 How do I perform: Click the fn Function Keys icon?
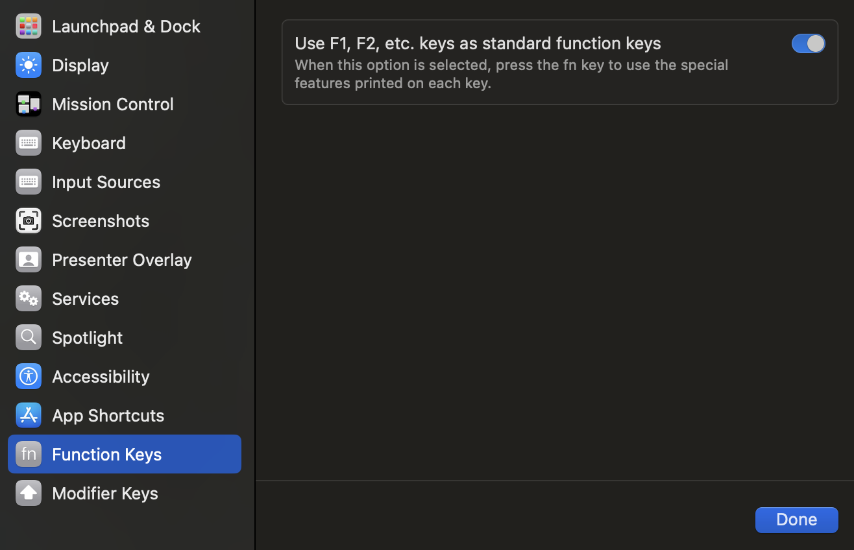point(29,454)
